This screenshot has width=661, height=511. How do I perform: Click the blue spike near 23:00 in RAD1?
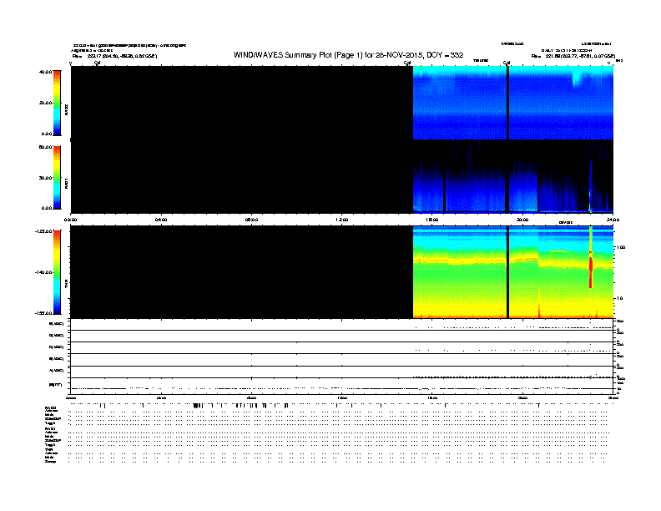(591, 185)
